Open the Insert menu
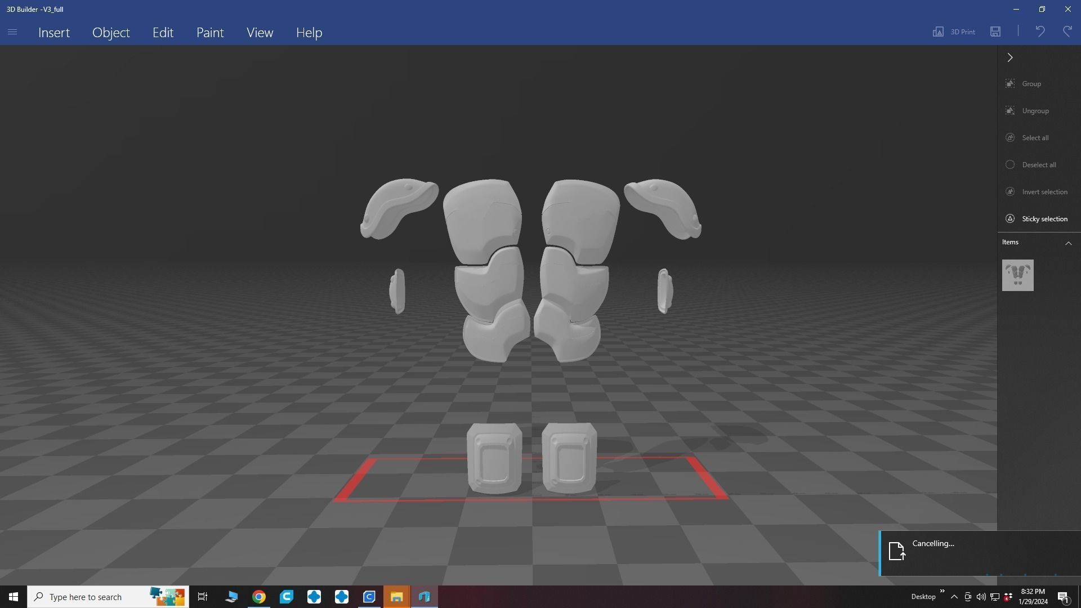 click(x=54, y=33)
